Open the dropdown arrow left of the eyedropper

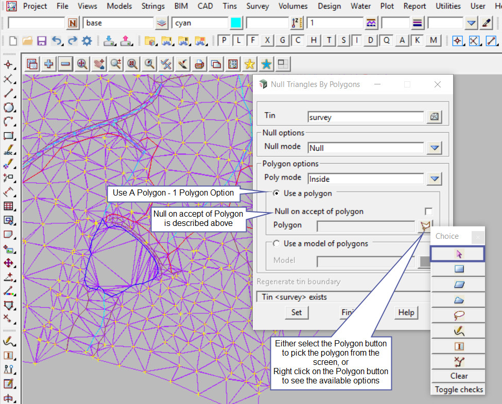(471, 23)
